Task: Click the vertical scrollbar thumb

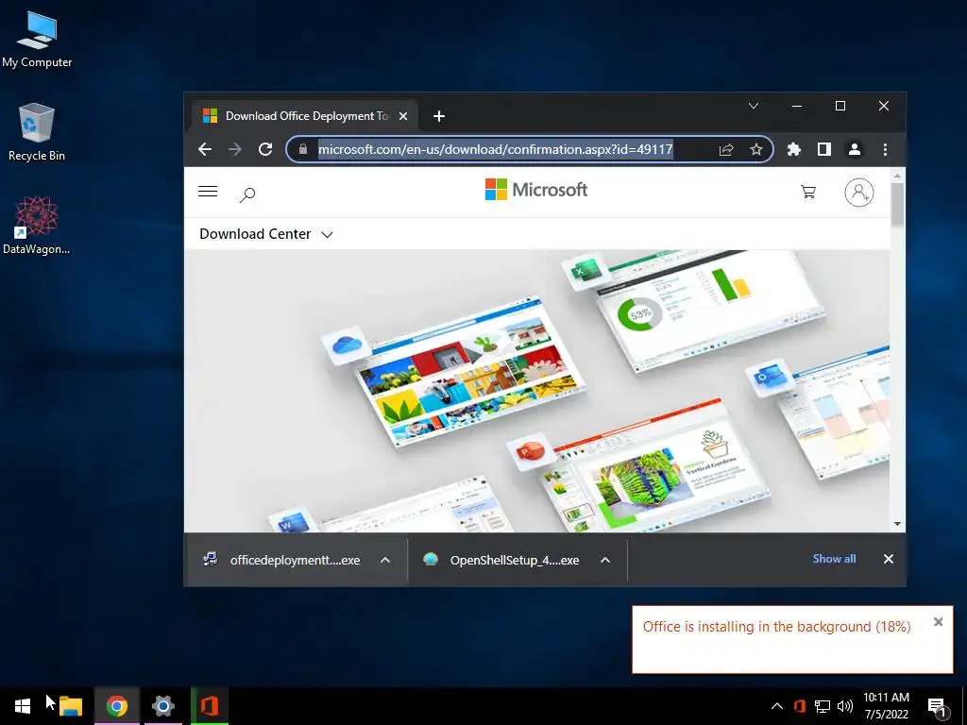Action: tap(897, 204)
